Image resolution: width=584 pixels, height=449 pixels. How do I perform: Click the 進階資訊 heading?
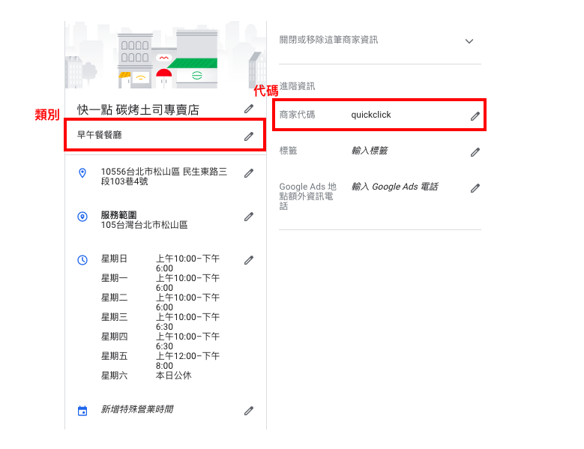tap(297, 86)
